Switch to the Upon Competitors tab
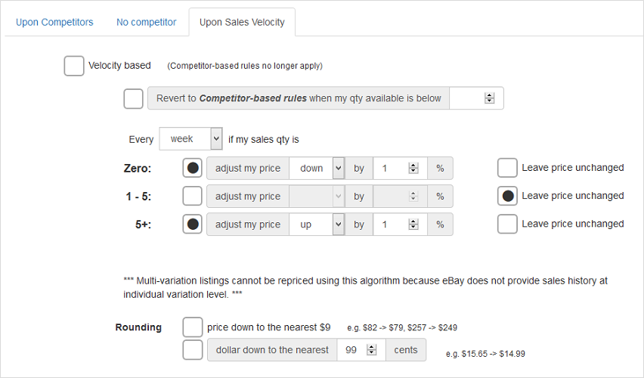Viewport: 644px width, 378px height. click(54, 22)
